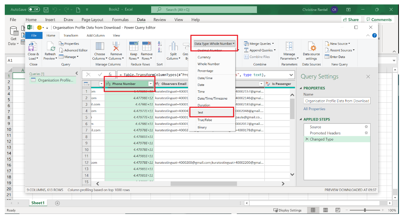Open the Append Queries dropdown
Image resolution: width=403 pixels, height=220 pixels.
pyautogui.click(x=260, y=50)
